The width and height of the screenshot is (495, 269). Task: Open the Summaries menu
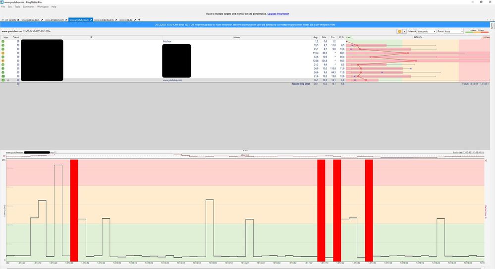pyautogui.click(x=29, y=6)
